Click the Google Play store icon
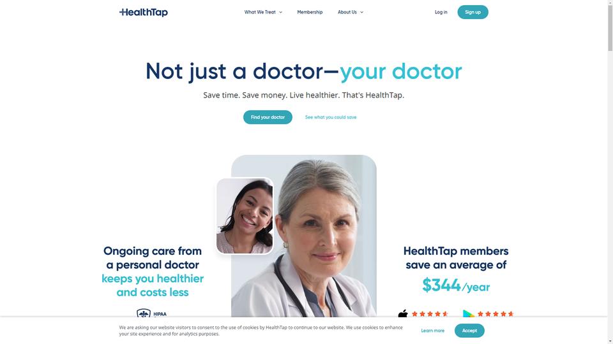Image resolution: width=613 pixels, height=344 pixels. [x=468, y=313]
